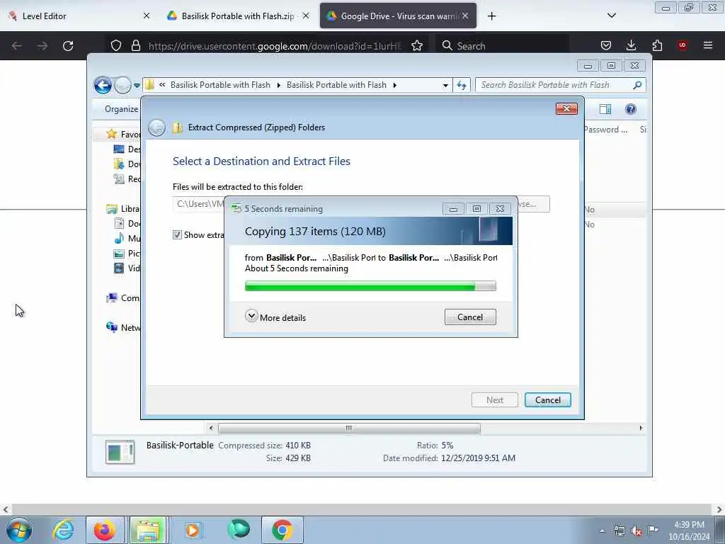The width and height of the screenshot is (725, 544).
Task: Launch Chrome from the taskbar
Action: click(x=282, y=530)
